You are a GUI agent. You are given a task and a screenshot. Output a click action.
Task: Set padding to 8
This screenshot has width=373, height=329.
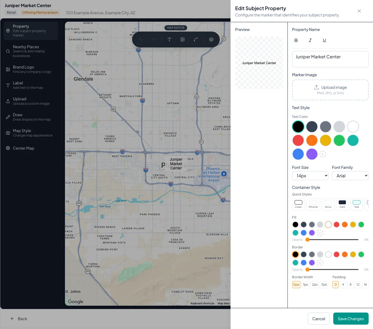click(x=351, y=285)
